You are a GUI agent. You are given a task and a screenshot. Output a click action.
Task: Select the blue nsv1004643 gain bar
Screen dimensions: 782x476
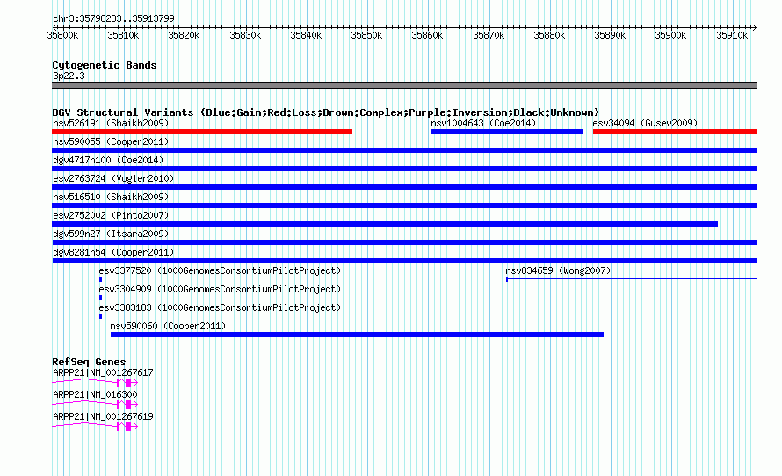click(x=507, y=132)
